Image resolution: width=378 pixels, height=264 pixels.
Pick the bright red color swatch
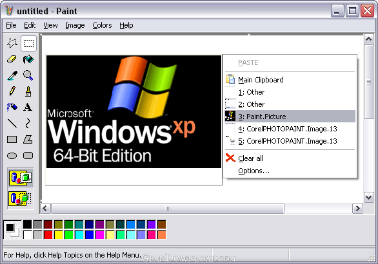[x=48, y=235]
